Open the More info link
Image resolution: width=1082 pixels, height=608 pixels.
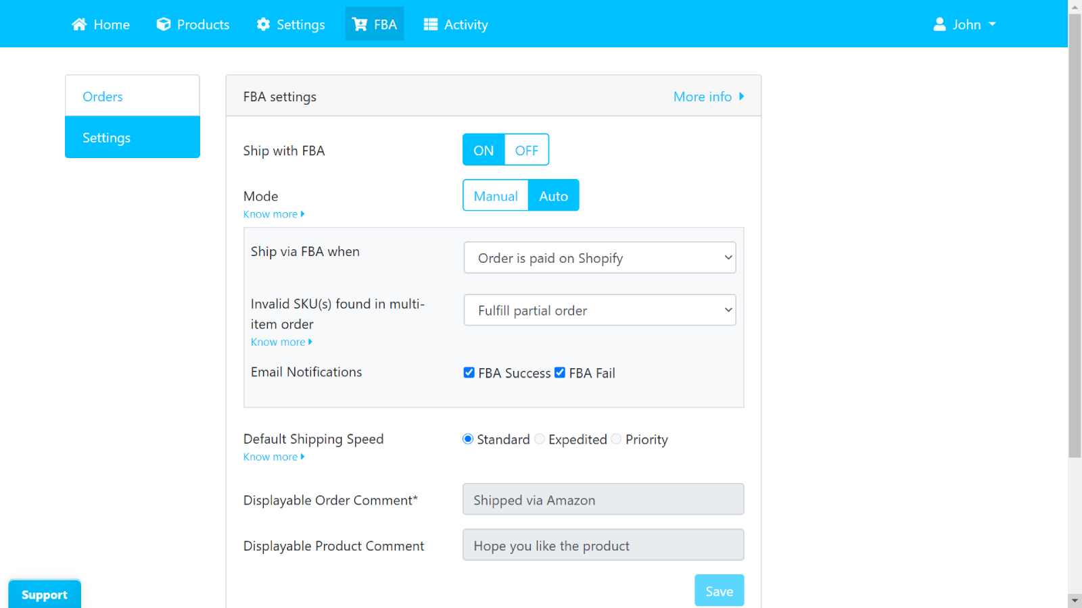[x=703, y=96]
